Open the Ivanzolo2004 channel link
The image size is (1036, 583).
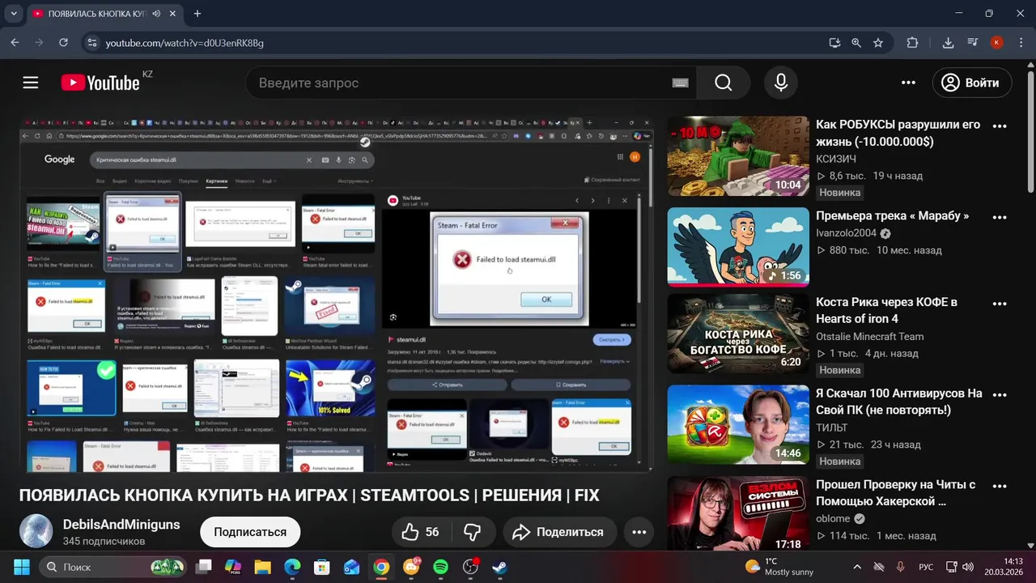pos(846,233)
